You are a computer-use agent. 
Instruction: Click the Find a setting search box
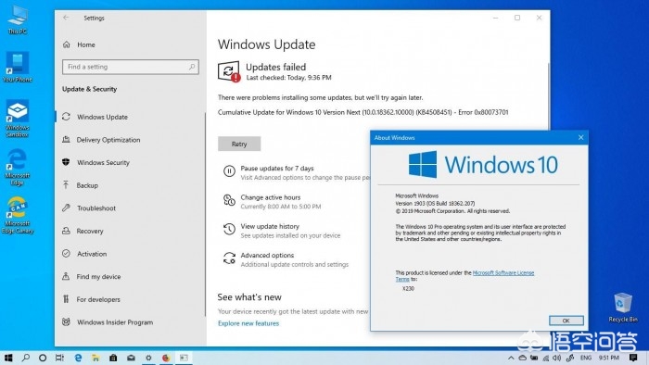(x=131, y=67)
